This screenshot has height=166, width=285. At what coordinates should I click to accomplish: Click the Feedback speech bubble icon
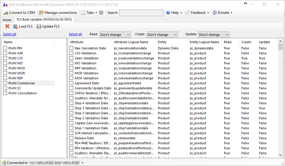pos(188,13)
